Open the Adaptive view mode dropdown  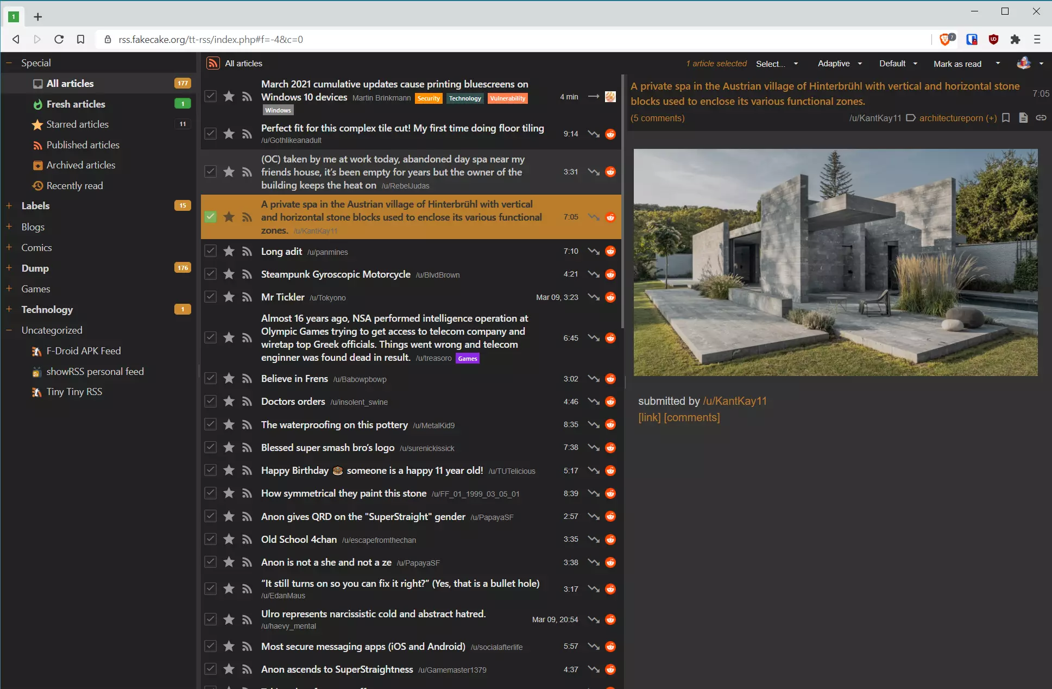pos(840,64)
